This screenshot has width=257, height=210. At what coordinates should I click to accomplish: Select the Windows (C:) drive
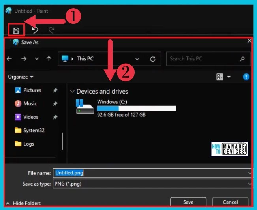point(126,108)
